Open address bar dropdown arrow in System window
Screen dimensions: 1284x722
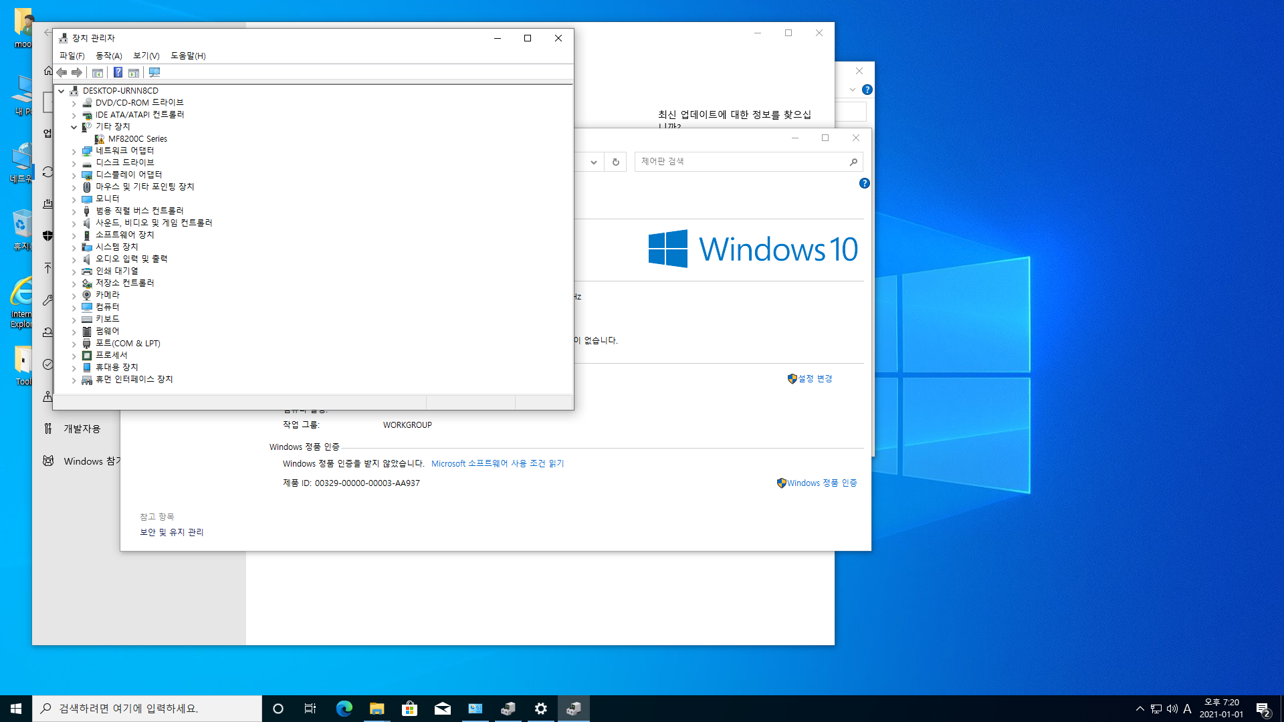(593, 162)
